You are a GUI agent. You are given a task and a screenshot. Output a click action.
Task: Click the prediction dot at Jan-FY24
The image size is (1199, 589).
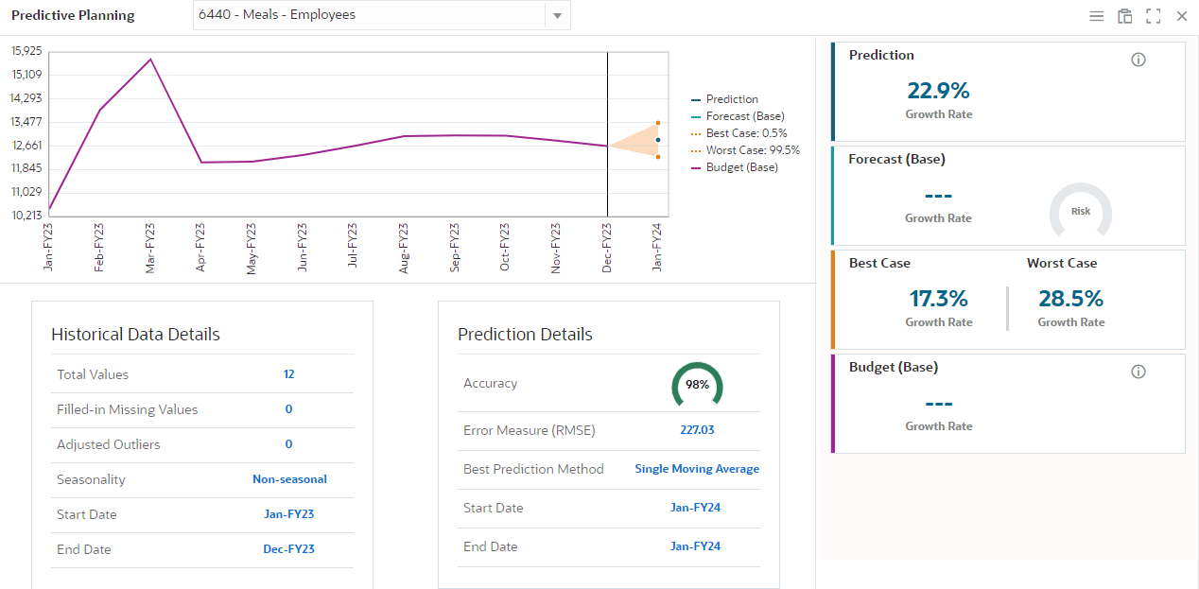(658, 140)
